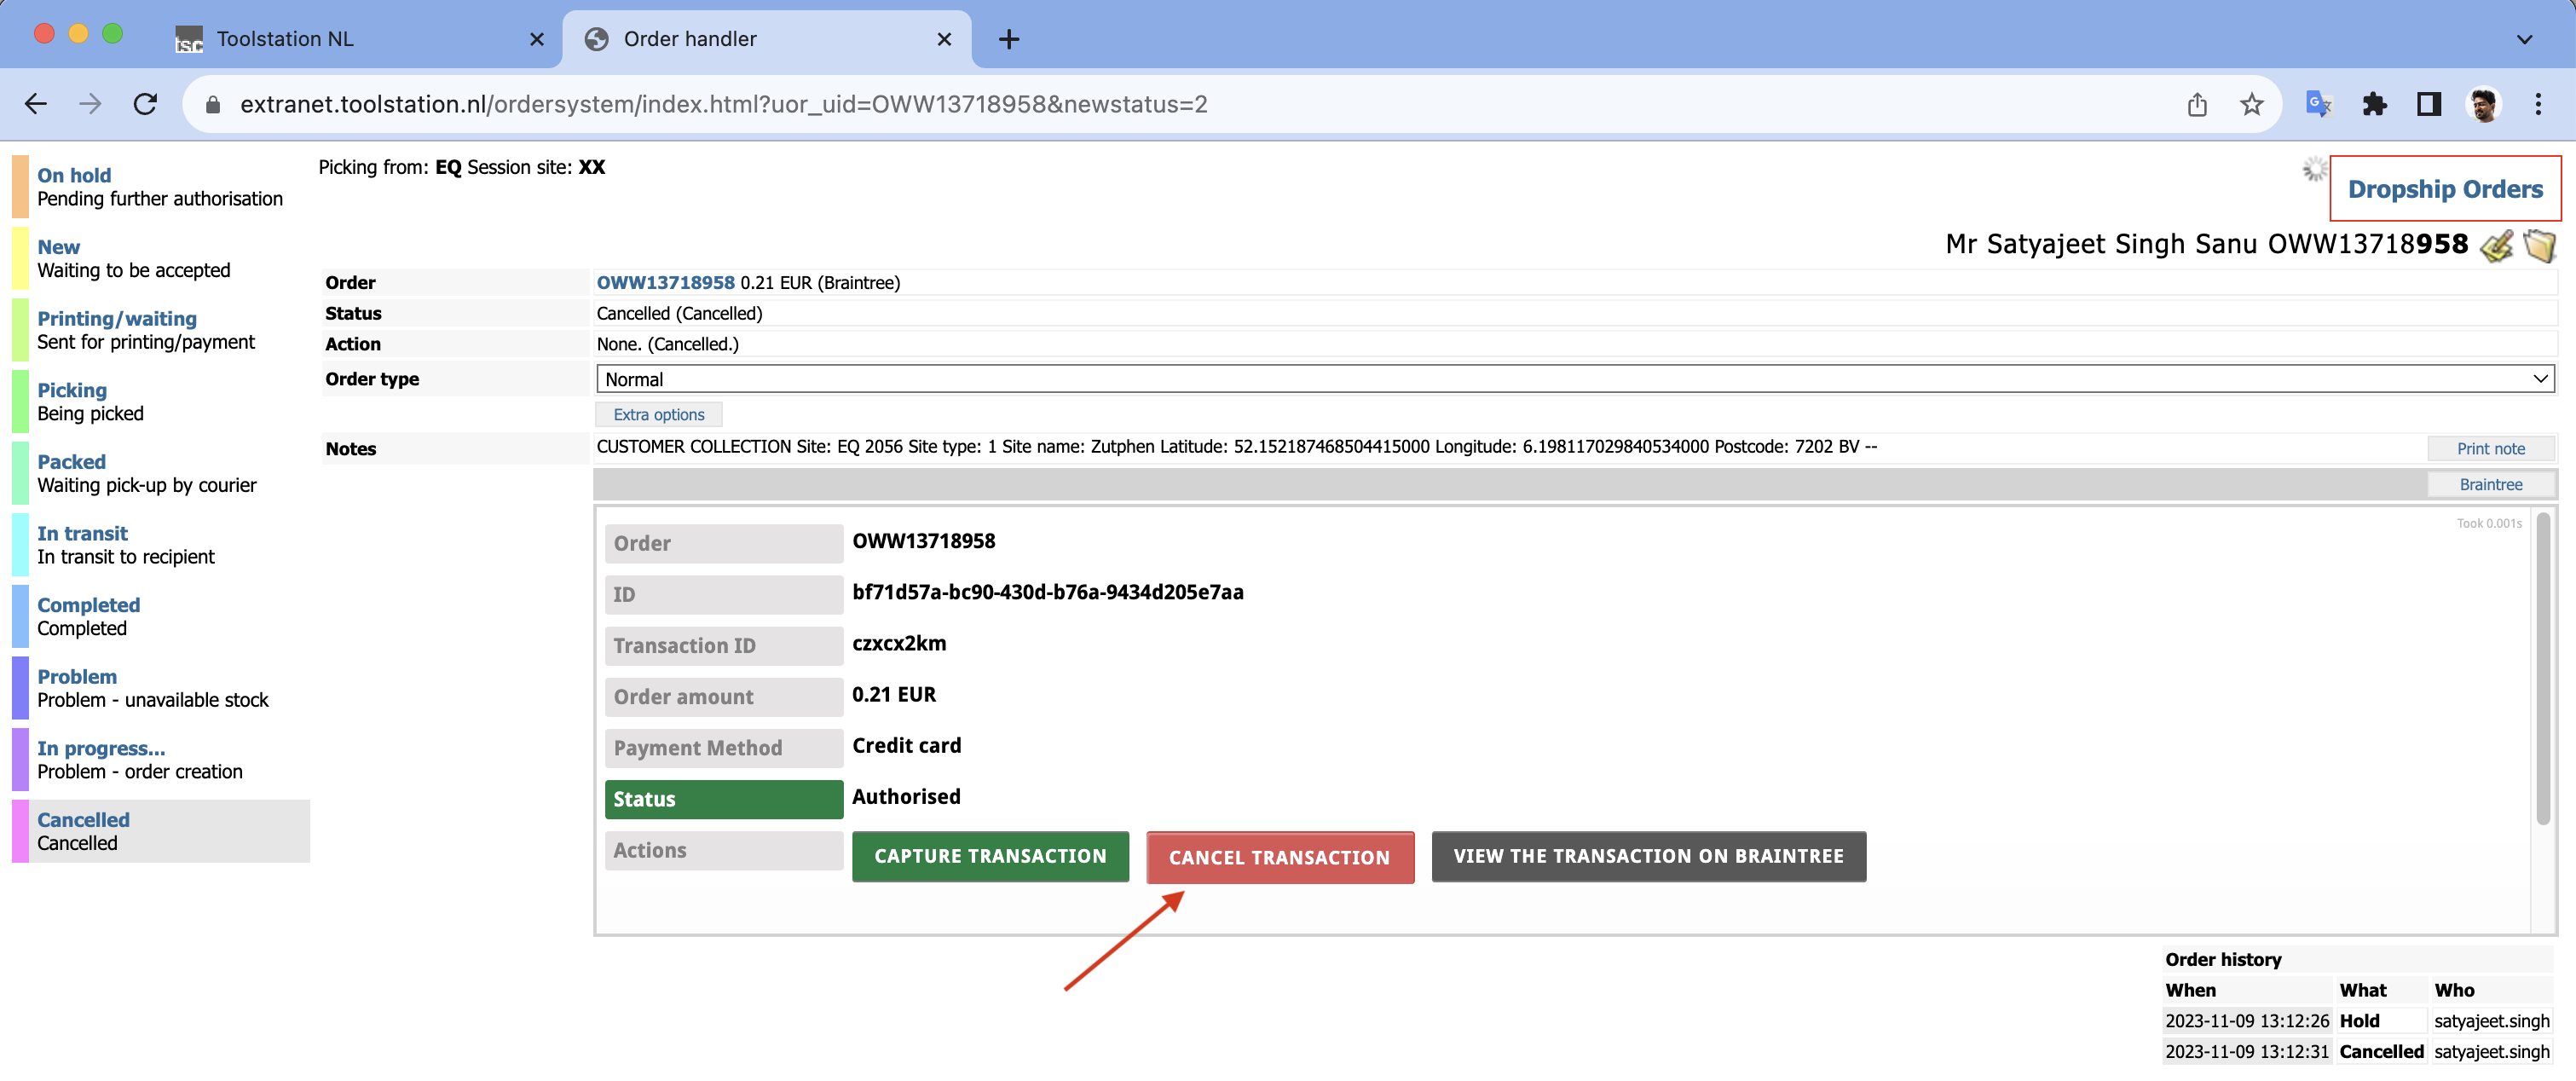Select the Cancelled status in sidebar
Image resolution: width=2576 pixels, height=1081 pixels.
pos(83,819)
